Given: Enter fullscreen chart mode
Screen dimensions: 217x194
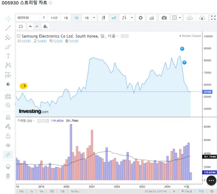Looking at the screenshot, I should point(213,18).
